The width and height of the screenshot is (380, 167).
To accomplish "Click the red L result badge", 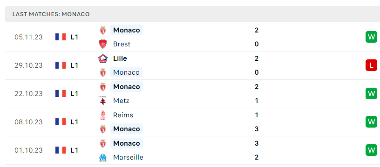I will point(371,65).
